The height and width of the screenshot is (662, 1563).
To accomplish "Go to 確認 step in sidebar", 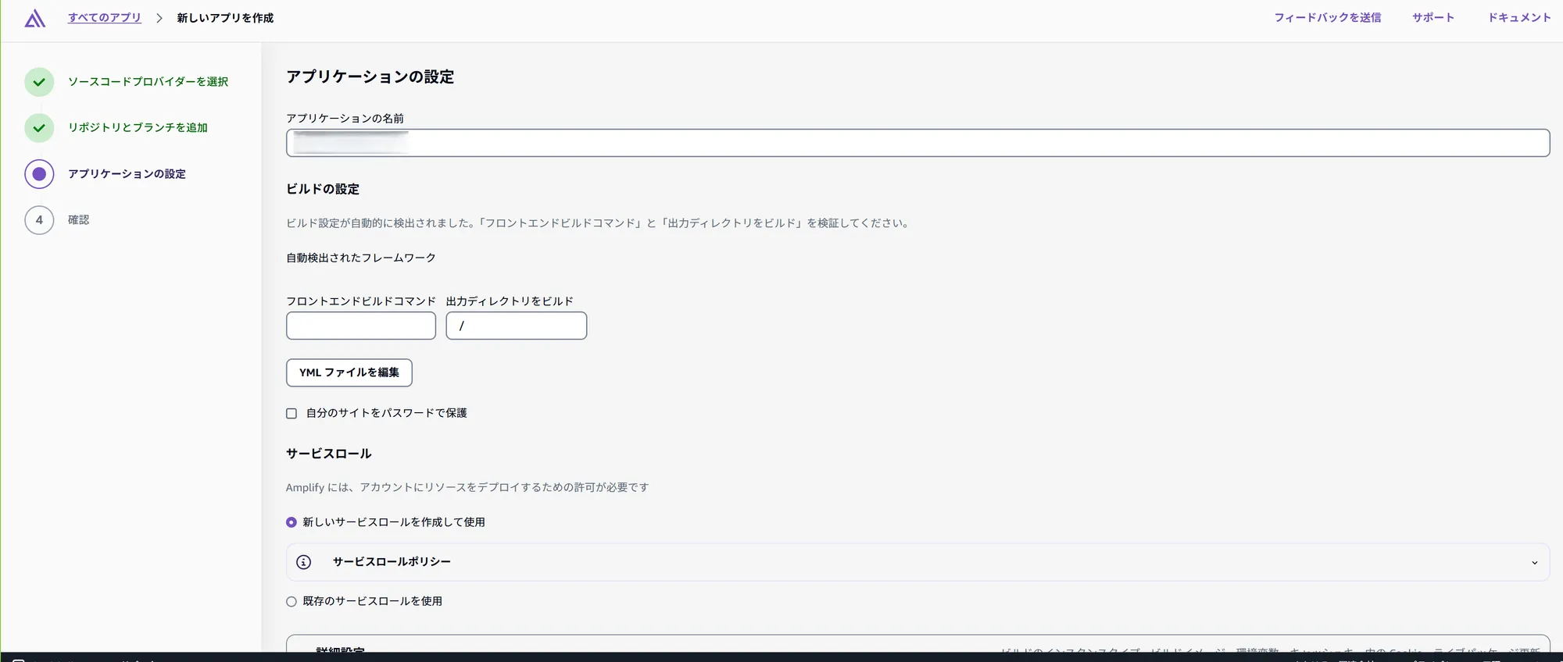I will (78, 220).
